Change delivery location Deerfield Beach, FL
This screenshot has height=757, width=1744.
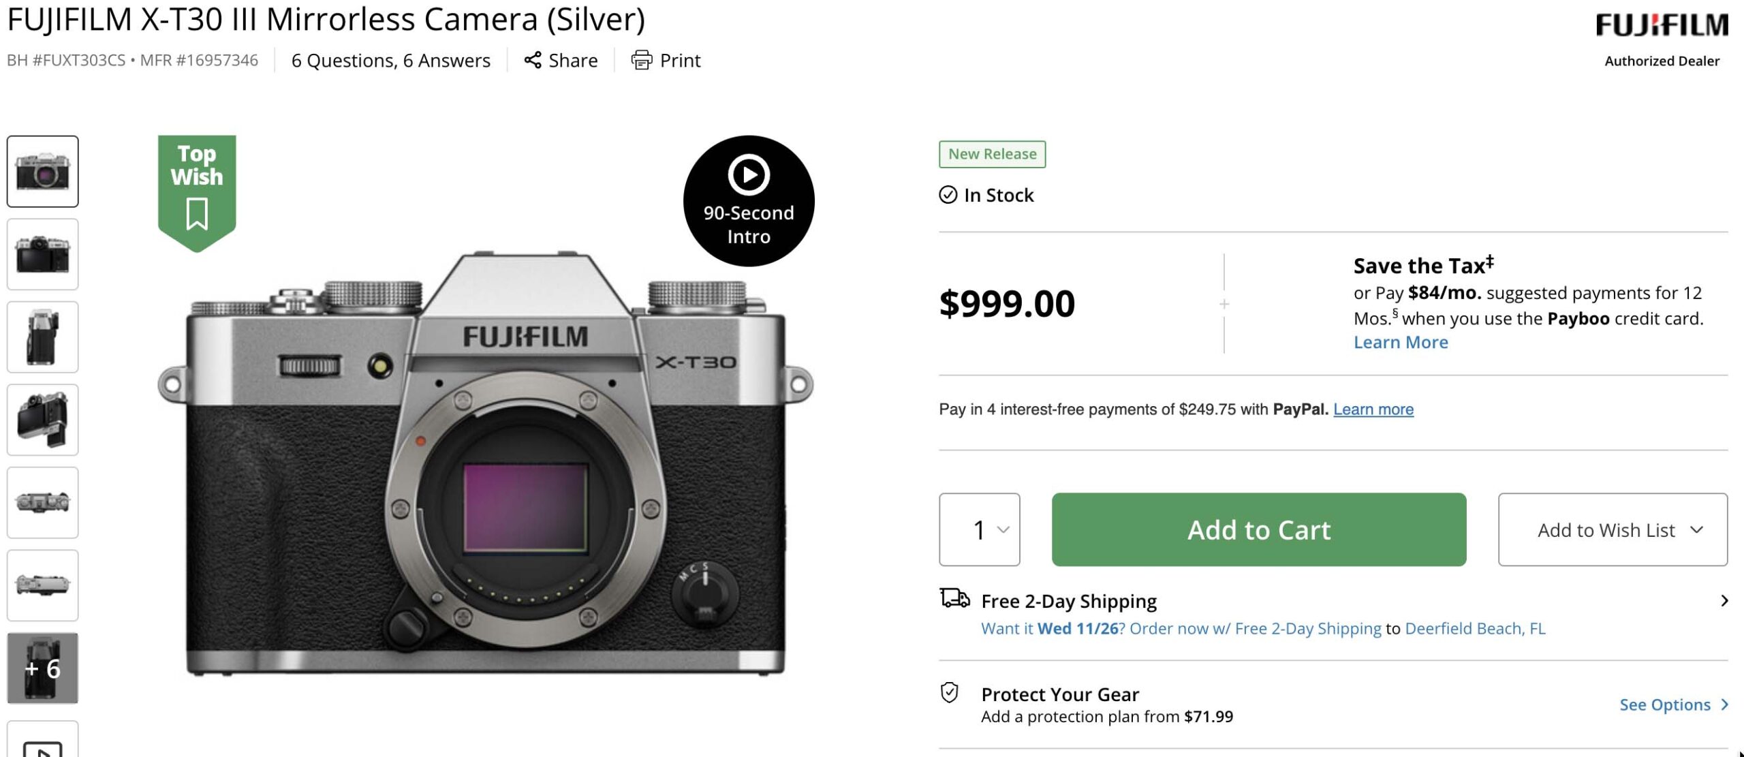point(1474,628)
